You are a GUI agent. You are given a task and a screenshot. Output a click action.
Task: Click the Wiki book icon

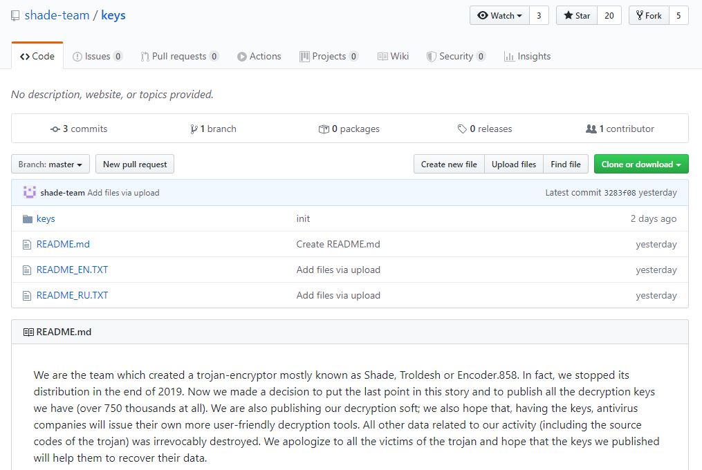click(x=382, y=57)
